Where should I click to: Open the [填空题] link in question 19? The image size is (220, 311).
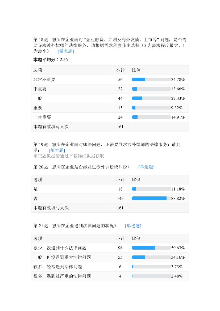coord(57,150)
